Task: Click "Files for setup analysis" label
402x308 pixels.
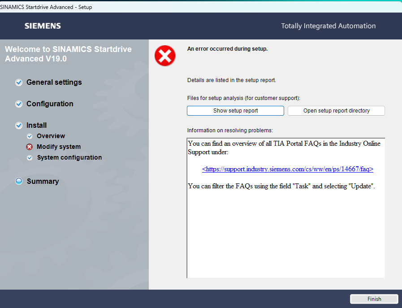Action: pyautogui.click(x=243, y=98)
